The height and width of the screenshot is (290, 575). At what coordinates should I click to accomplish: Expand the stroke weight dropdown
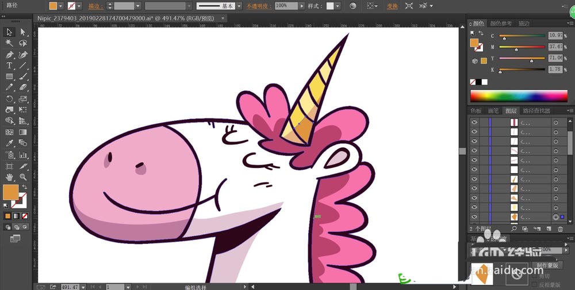click(x=138, y=6)
